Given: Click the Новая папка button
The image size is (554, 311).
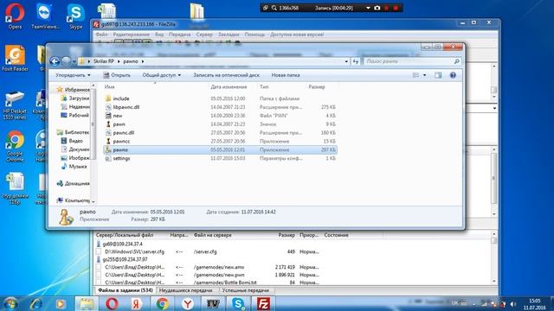Looking at the screenshot, I should point(286,75).
